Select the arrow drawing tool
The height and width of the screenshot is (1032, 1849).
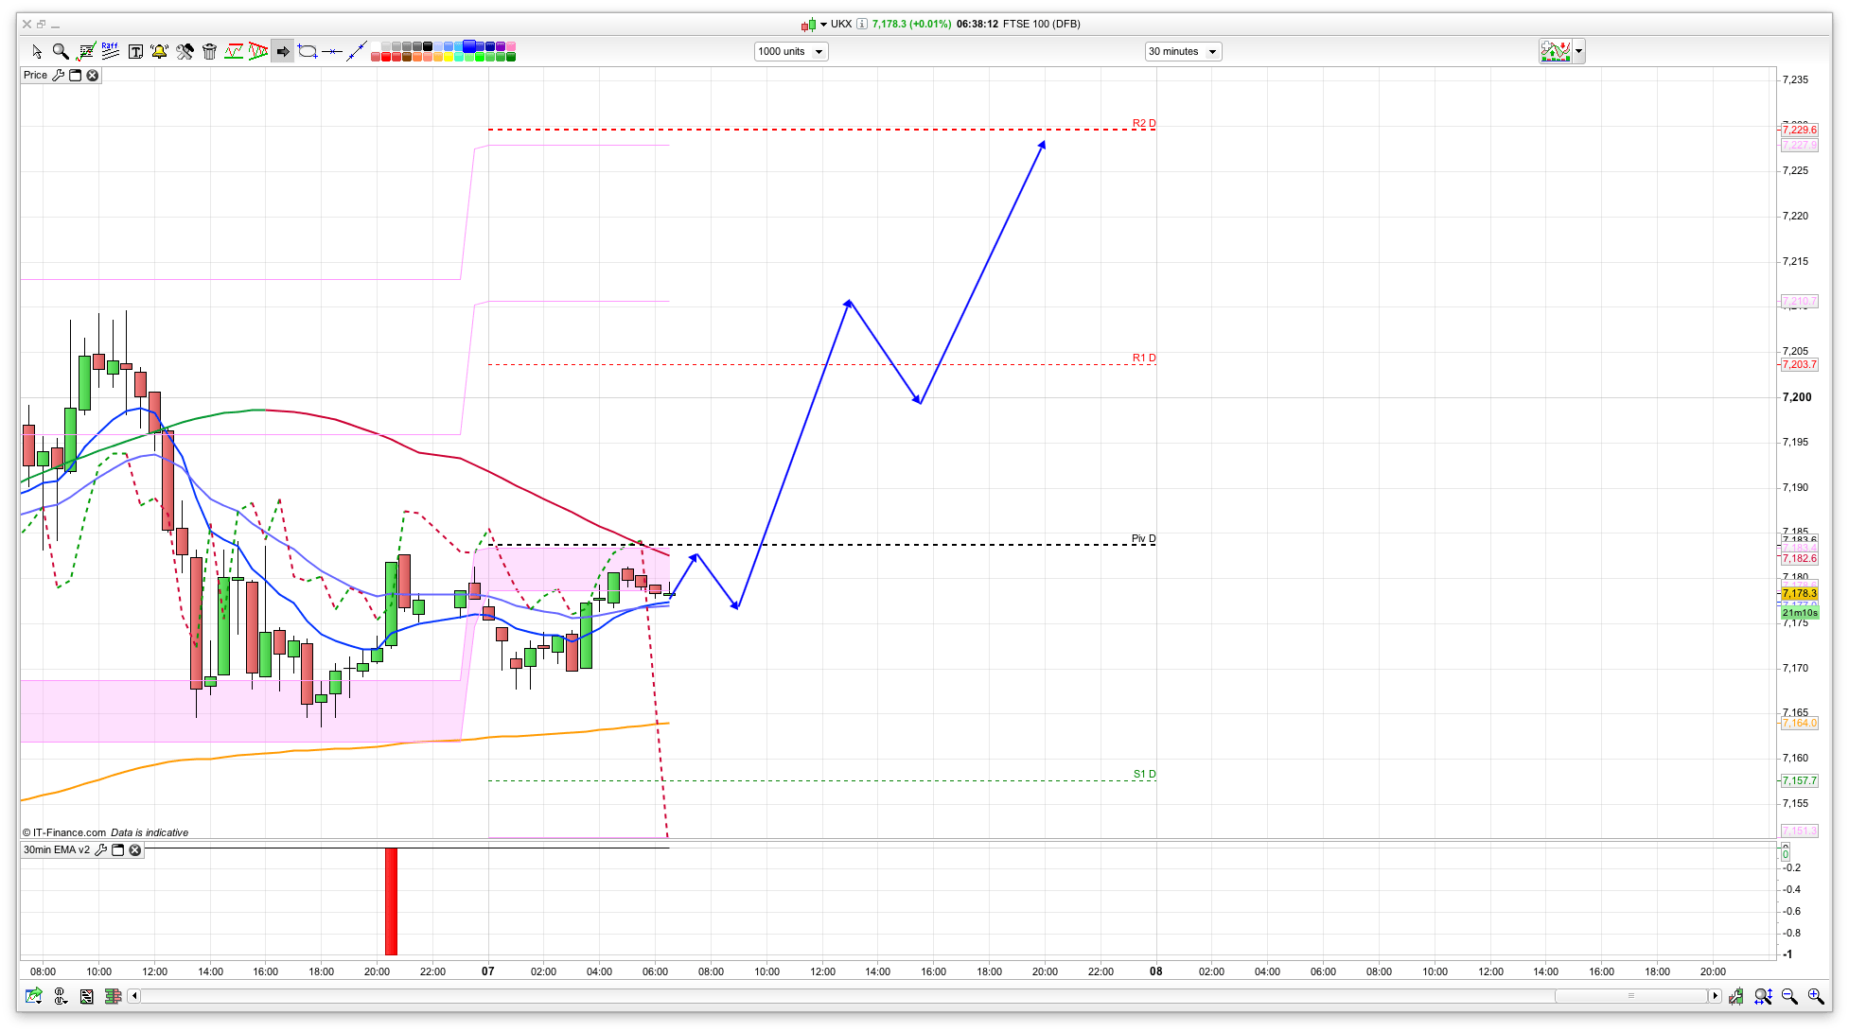(x=283, y=52)
